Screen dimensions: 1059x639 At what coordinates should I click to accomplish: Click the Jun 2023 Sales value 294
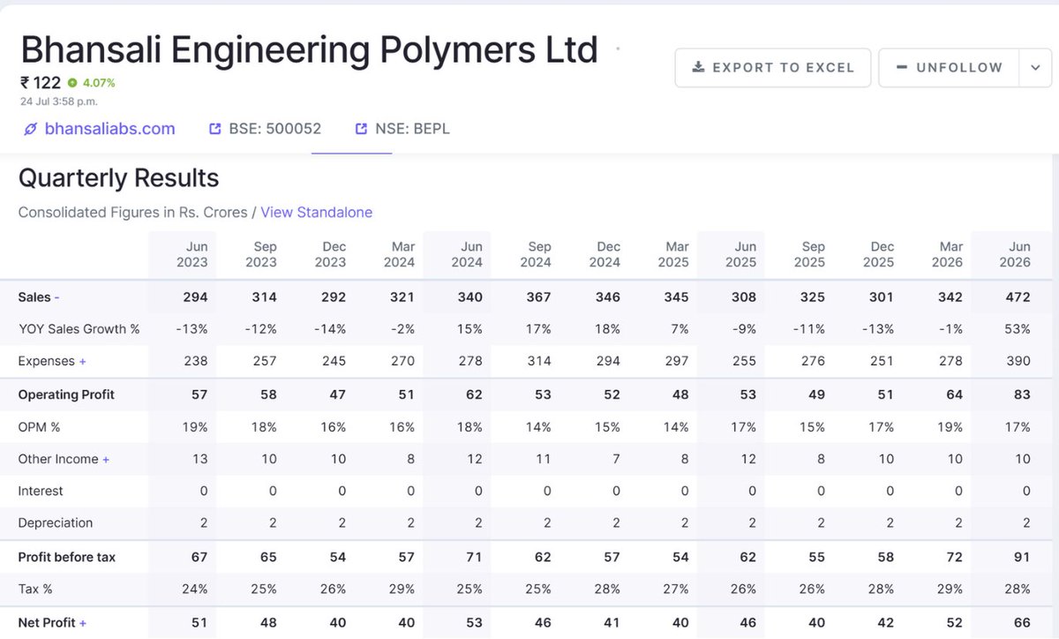coord(195,297)
